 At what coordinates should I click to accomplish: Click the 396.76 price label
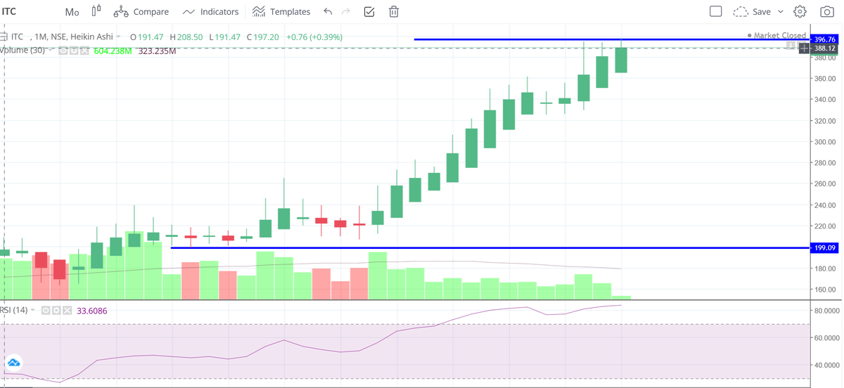pos(826,39)
